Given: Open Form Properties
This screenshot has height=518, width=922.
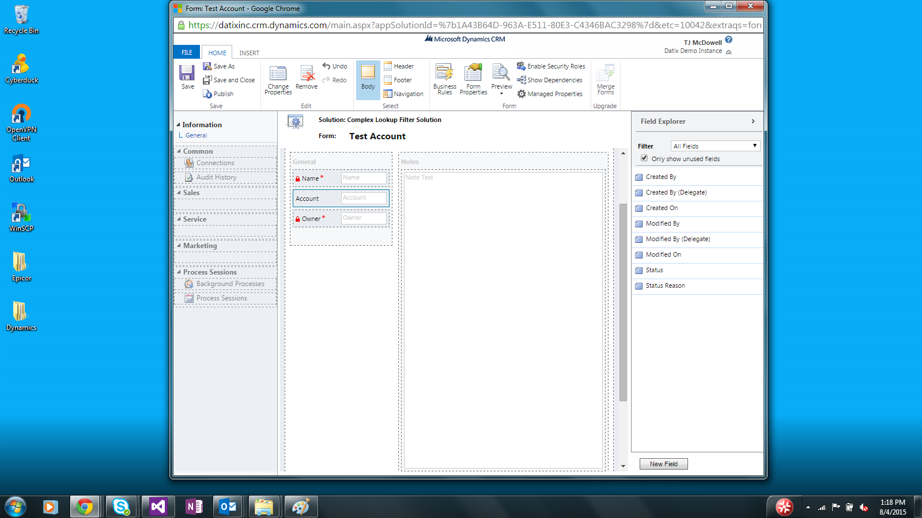Looking at the screenshot, I should 474,79.
